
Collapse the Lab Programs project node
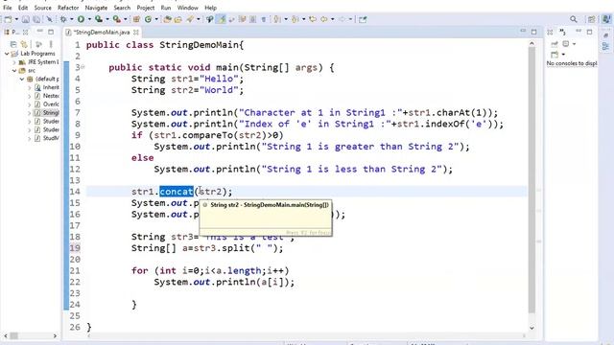pyautogui.click(x=7, y=54)
